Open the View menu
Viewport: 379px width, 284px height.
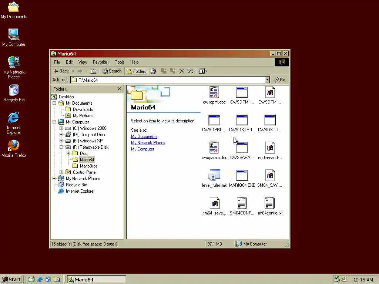coord(83,62)
